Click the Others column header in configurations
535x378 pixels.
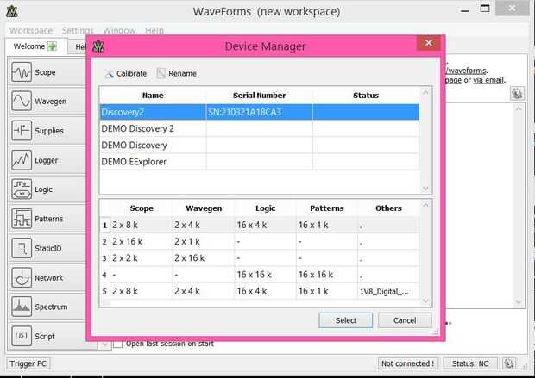tap(388, 208)
